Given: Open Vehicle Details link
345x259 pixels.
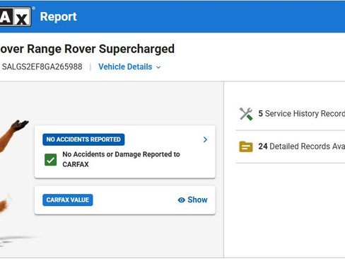Looking at the screenshot, I should 125,67.
